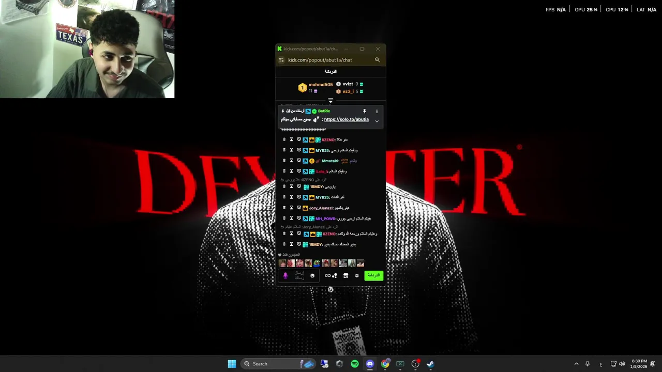Delete the iLolo_1 chat message

[x=284, y=171]
